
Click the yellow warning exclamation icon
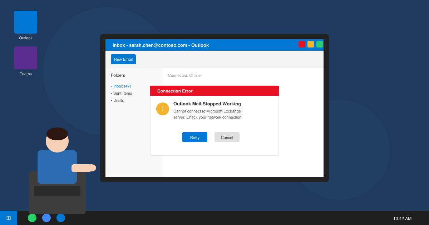163,109
